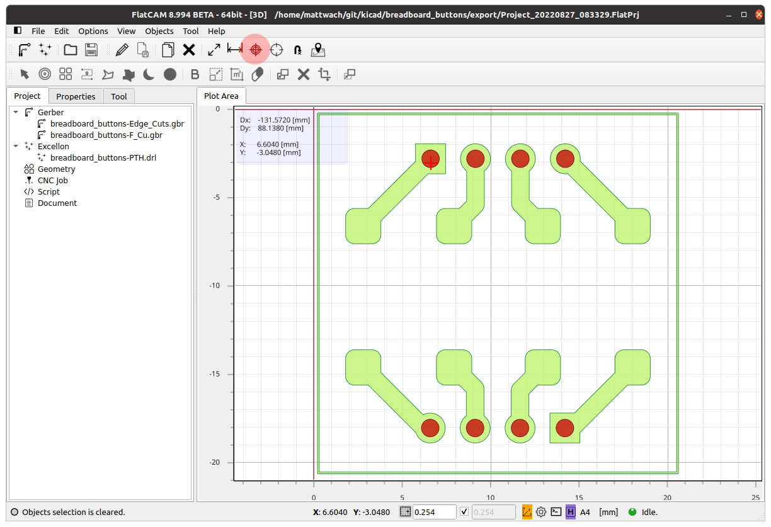
Task: Choose the Disc filled circle tool
Action: click(x=170, y=74)
